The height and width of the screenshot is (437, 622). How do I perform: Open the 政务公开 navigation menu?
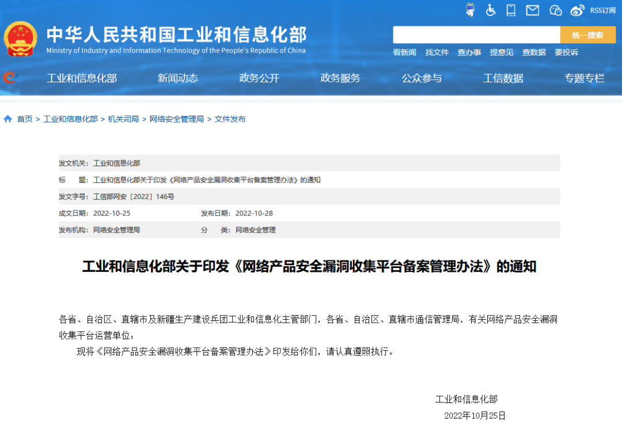[x=259, y=78]
